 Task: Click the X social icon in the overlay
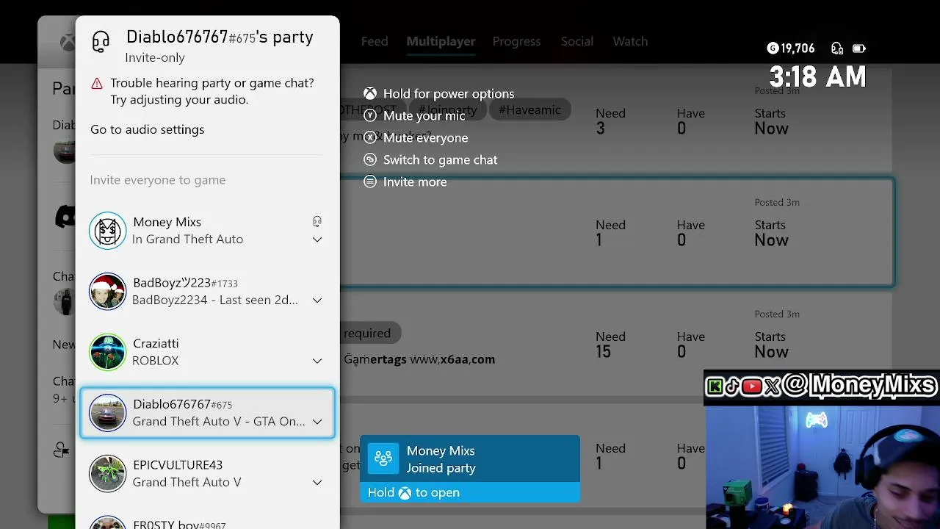[772, 386]
